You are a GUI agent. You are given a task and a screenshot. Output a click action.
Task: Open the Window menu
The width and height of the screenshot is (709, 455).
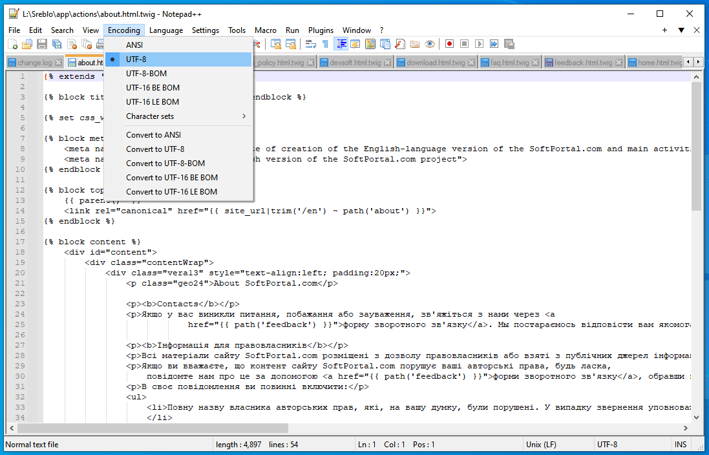357,30
